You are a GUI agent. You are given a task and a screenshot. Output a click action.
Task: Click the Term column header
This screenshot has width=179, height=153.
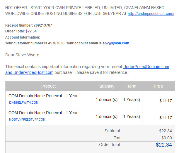132,86
